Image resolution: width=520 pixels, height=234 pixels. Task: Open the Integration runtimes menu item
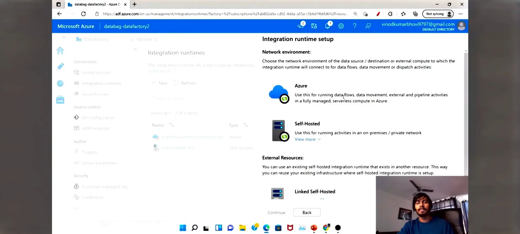pos(98,83)
